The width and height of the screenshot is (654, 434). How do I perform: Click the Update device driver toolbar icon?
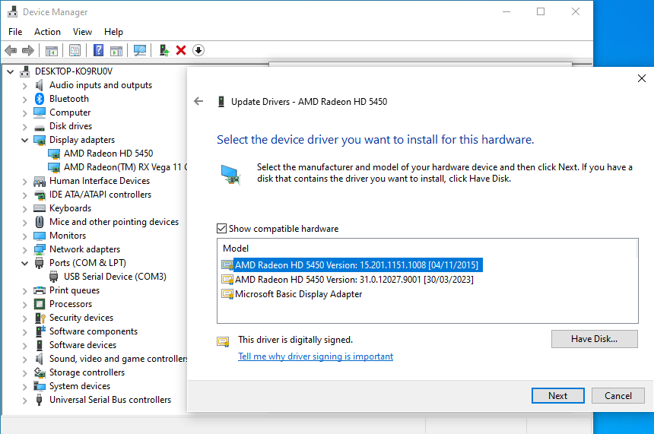click(164, 50)
